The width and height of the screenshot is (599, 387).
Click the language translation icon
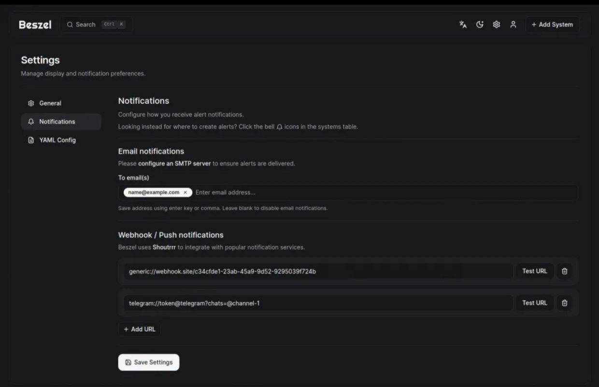pos(463,25)
